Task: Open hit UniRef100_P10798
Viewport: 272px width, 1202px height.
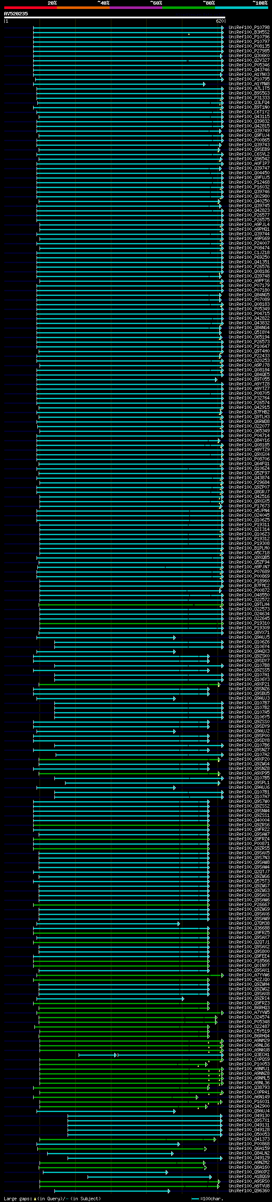Action: (249, 28)
